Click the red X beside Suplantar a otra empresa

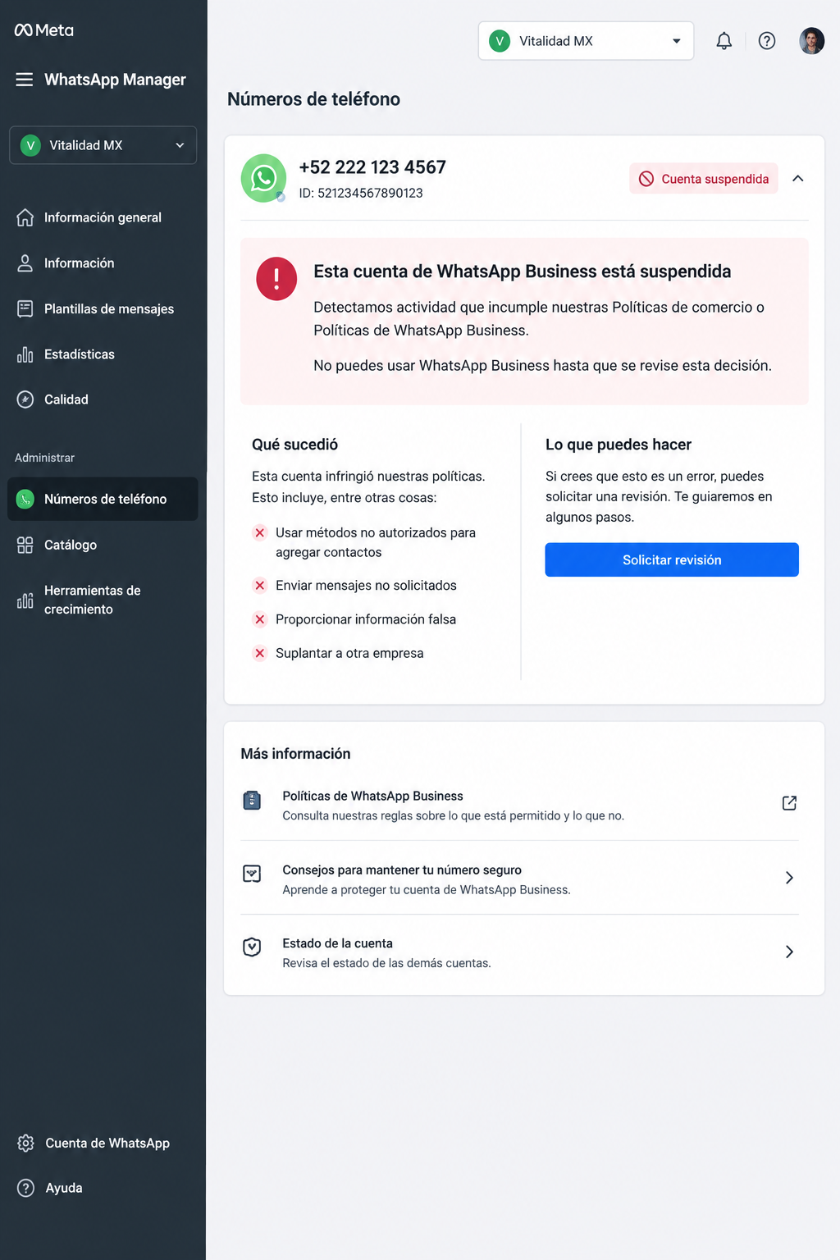(260, 653)
